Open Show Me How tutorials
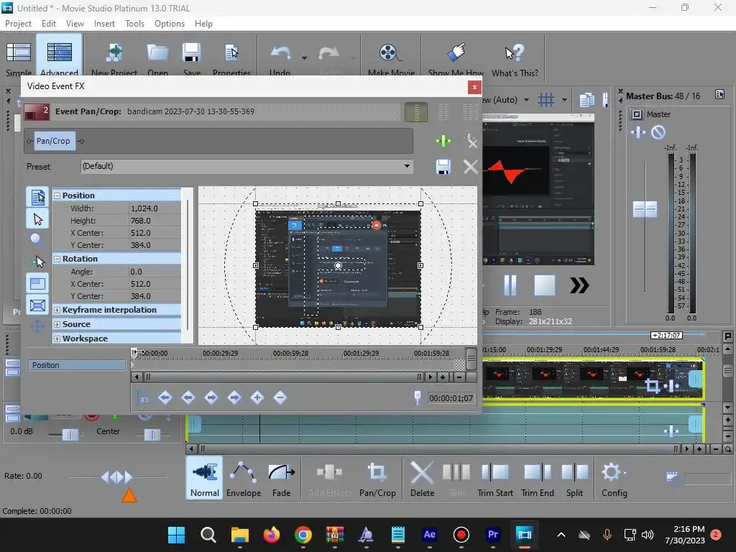The height and width of the screenshot is (552, 736). (x=455, y=57)
